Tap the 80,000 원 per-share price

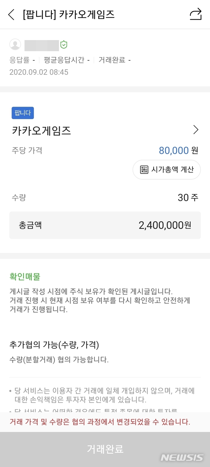(x=178, y=151)
